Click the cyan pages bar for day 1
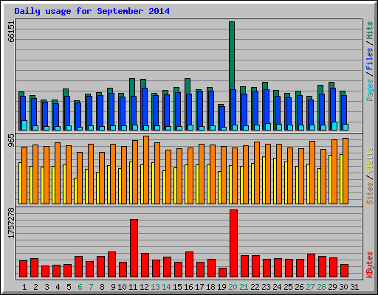This screenshot has width=378, height=295. (x=24, y=125)
